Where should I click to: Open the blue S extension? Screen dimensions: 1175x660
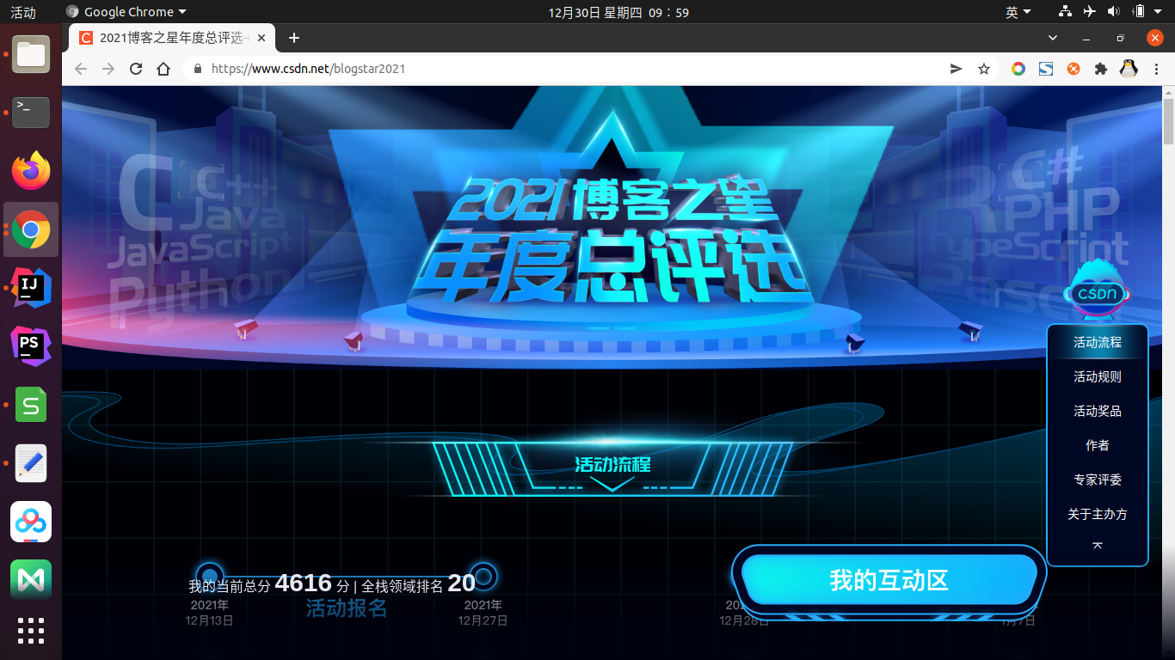(1046, 69)
